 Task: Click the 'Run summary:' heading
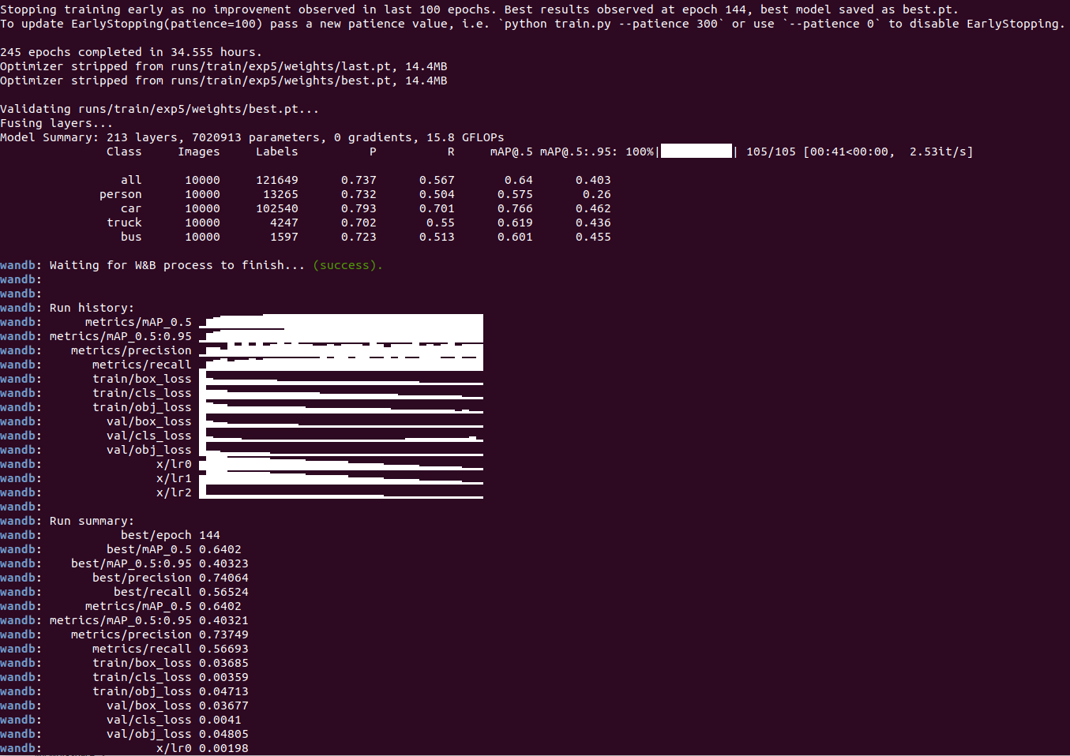[92, 521]
